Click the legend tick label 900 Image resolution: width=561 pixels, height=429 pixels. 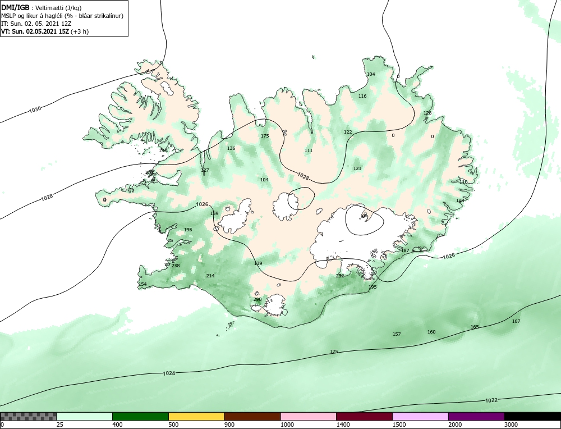click(x=229, y=425)
